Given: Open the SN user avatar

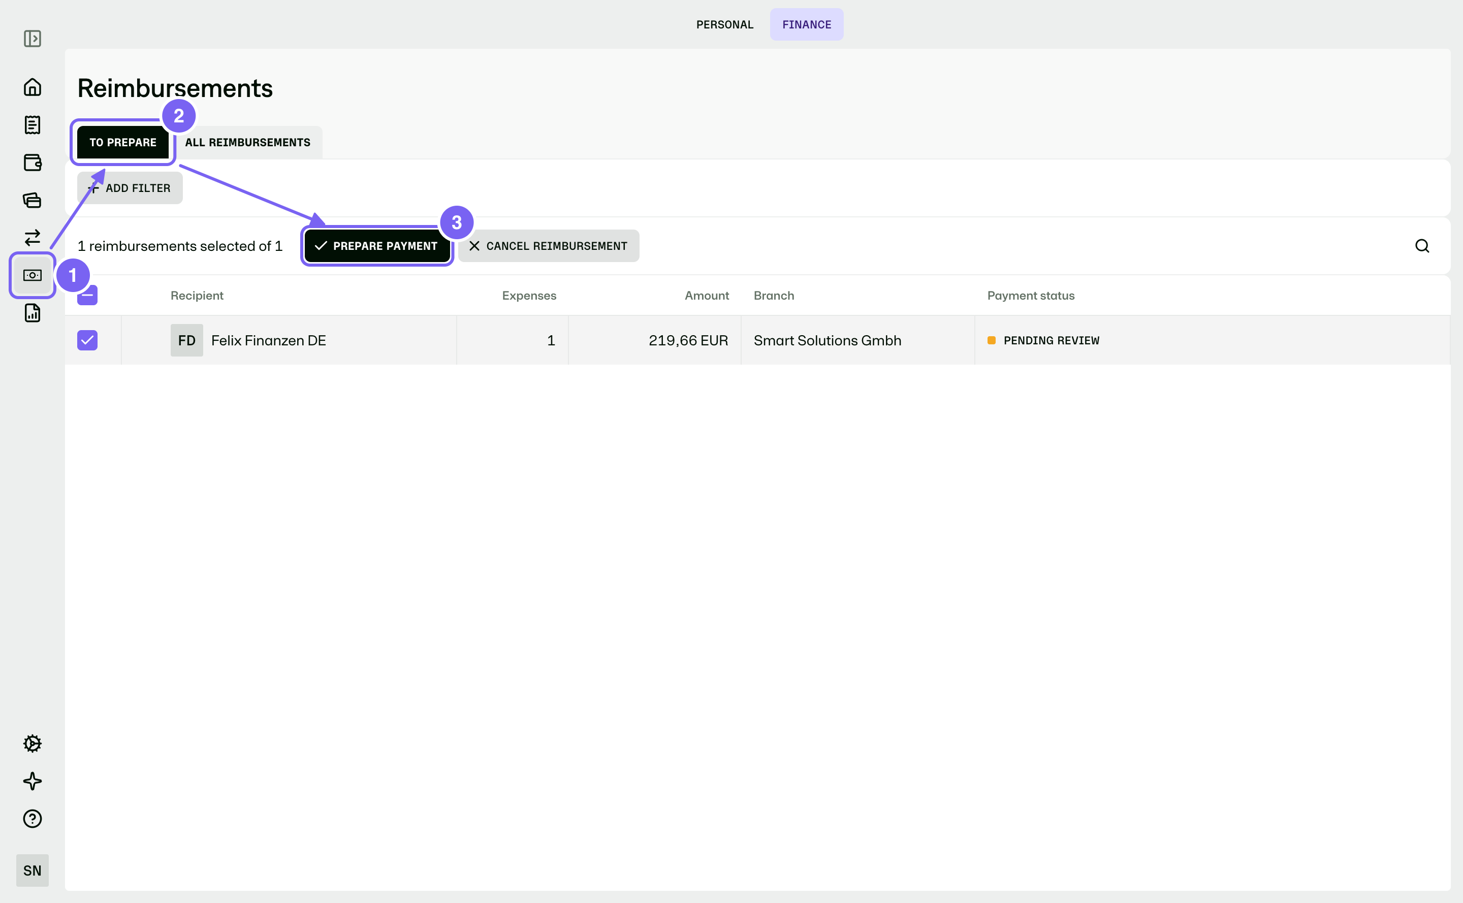Looking at the screenshot, I should pyautogui.click(x=33, y=870).
